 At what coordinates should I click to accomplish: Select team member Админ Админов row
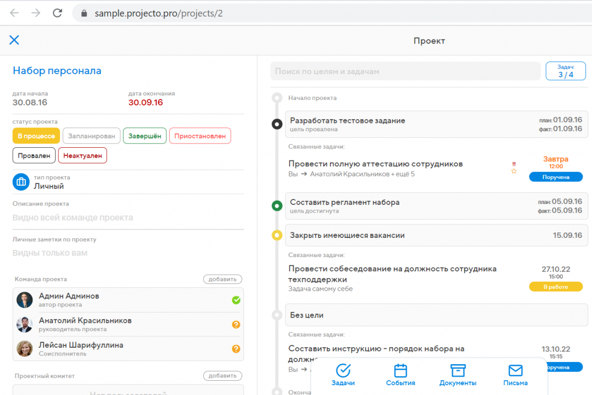(x=128, y=300)
